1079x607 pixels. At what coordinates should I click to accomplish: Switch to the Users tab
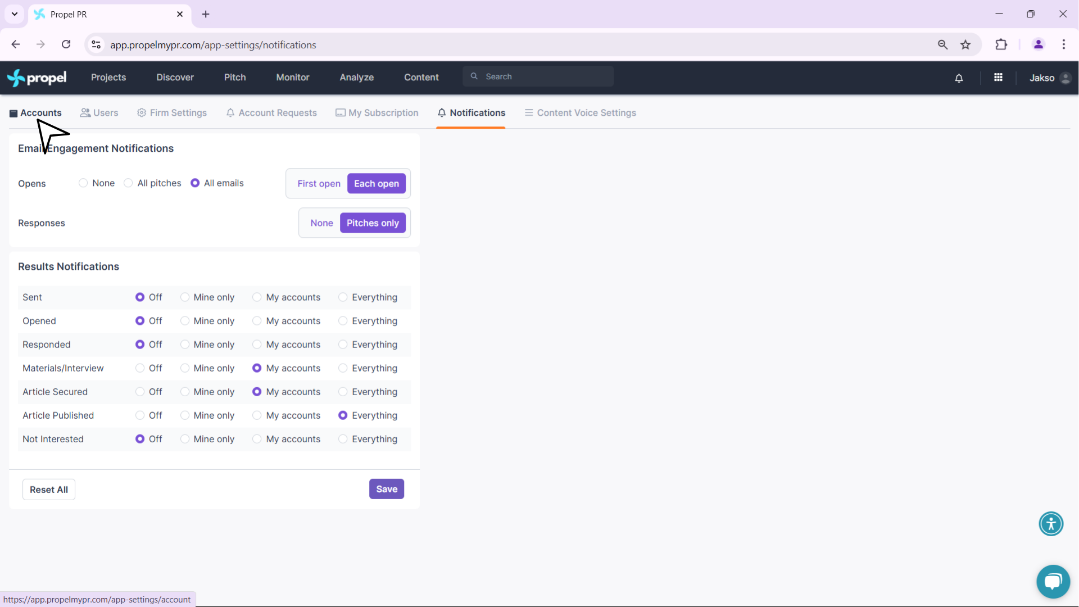[99, 113]
